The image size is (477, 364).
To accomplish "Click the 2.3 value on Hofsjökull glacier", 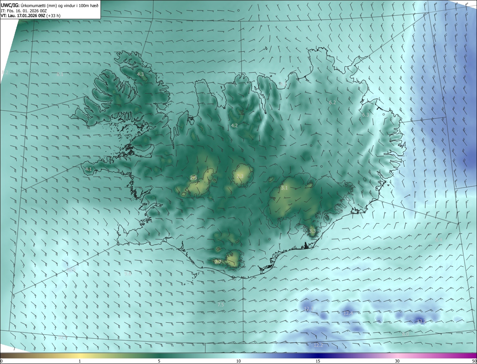I will [240, 176].
